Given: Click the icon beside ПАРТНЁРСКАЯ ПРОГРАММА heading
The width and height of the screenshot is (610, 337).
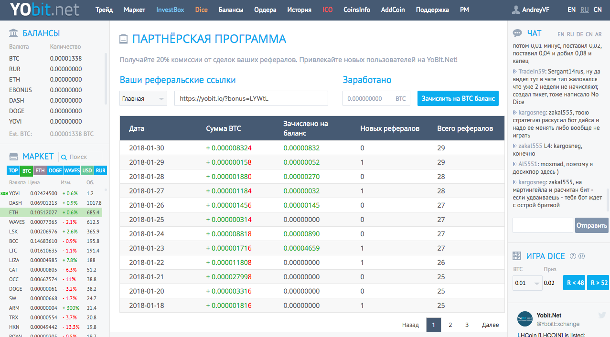Looking at the screenshot, I should tap(124, 39).
